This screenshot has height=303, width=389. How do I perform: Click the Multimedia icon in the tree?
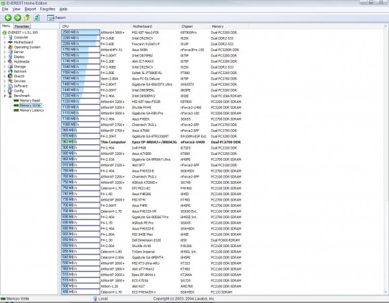[10, 61]
